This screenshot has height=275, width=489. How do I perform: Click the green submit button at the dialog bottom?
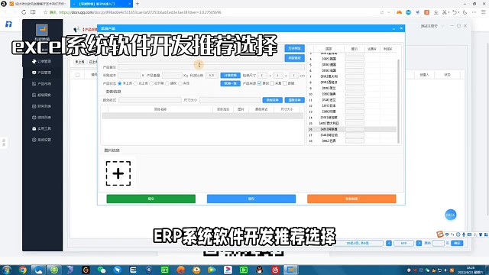[151, 199]
